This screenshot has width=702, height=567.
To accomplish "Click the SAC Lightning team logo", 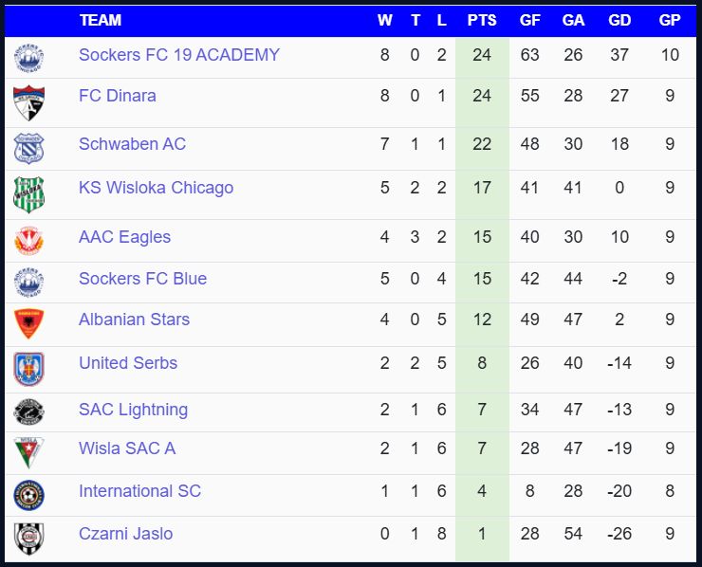I will (x=28, y=412).
